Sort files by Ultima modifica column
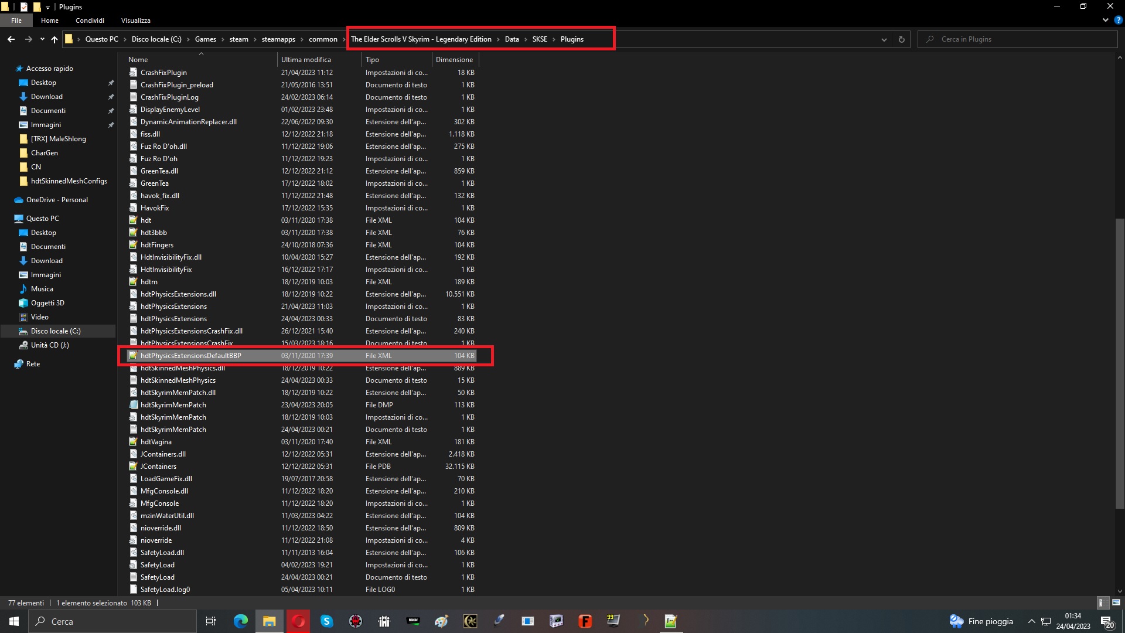Screen dimensions: 1125x633 [306, 60]
